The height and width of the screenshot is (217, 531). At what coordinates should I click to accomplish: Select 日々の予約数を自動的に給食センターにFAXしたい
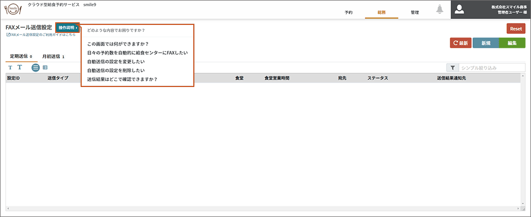[138, 53]
